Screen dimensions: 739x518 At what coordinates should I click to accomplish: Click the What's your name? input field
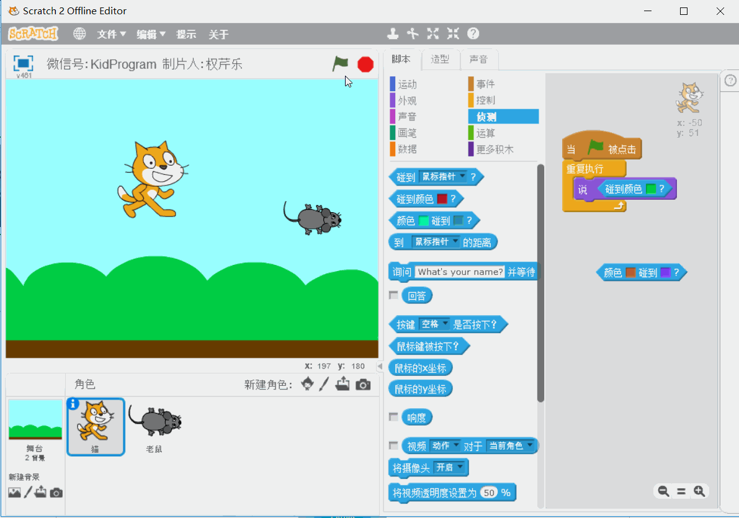pos(460,272)
